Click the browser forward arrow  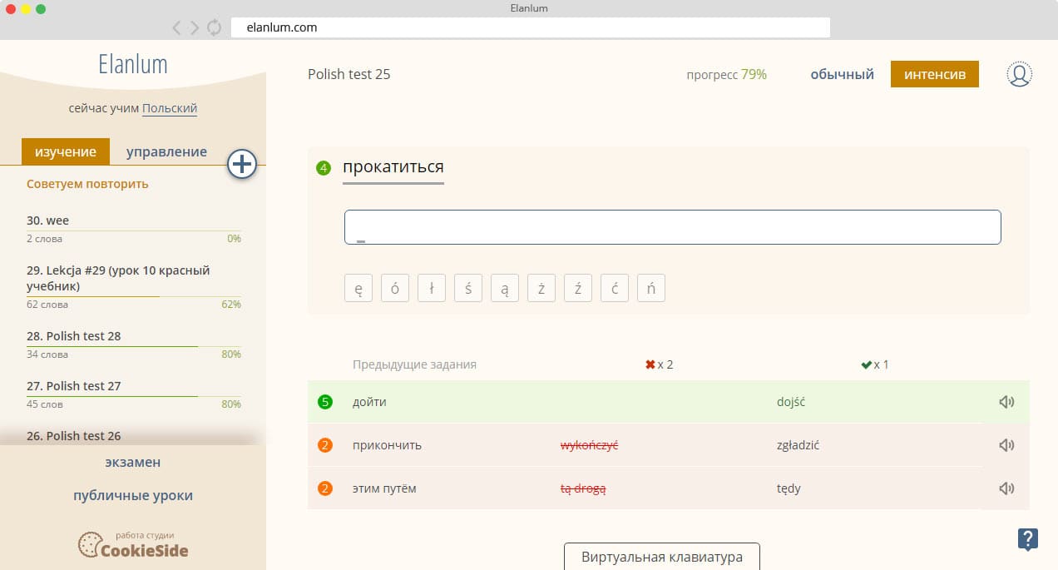pos(195,27)
